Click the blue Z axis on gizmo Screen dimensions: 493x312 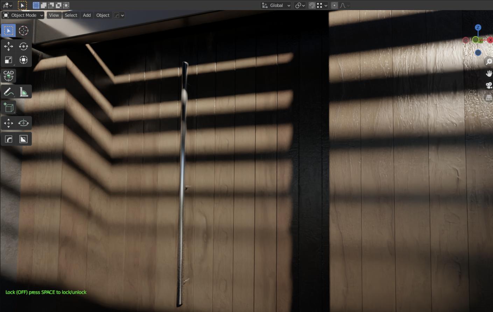coord(478,27)
